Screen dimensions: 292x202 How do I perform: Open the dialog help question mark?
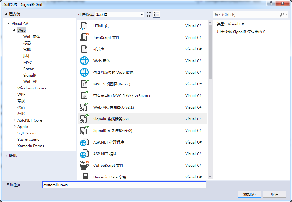271,3
